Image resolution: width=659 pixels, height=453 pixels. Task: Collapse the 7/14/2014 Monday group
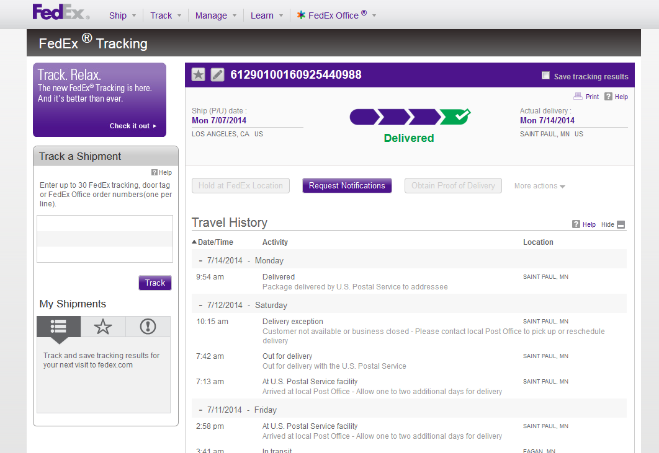coord(200,261)
